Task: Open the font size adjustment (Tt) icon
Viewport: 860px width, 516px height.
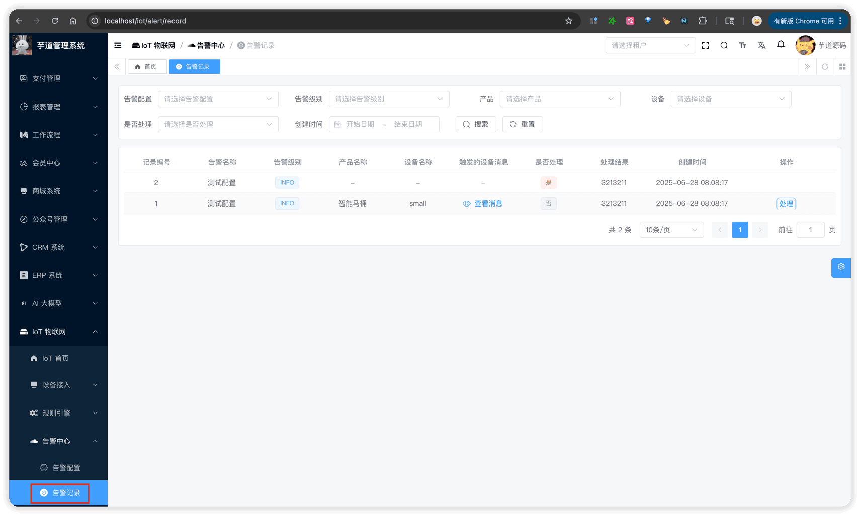Action: pyautogui.click(x=742, y=45)
